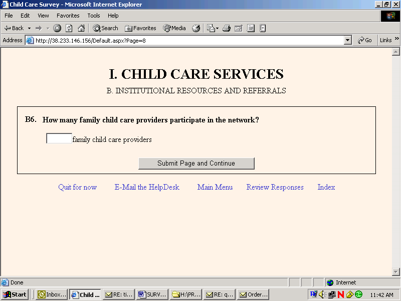This screenshot has height=301, width=401.
Task: Click the IE icon in the title bar
Action: coord(5,5)
